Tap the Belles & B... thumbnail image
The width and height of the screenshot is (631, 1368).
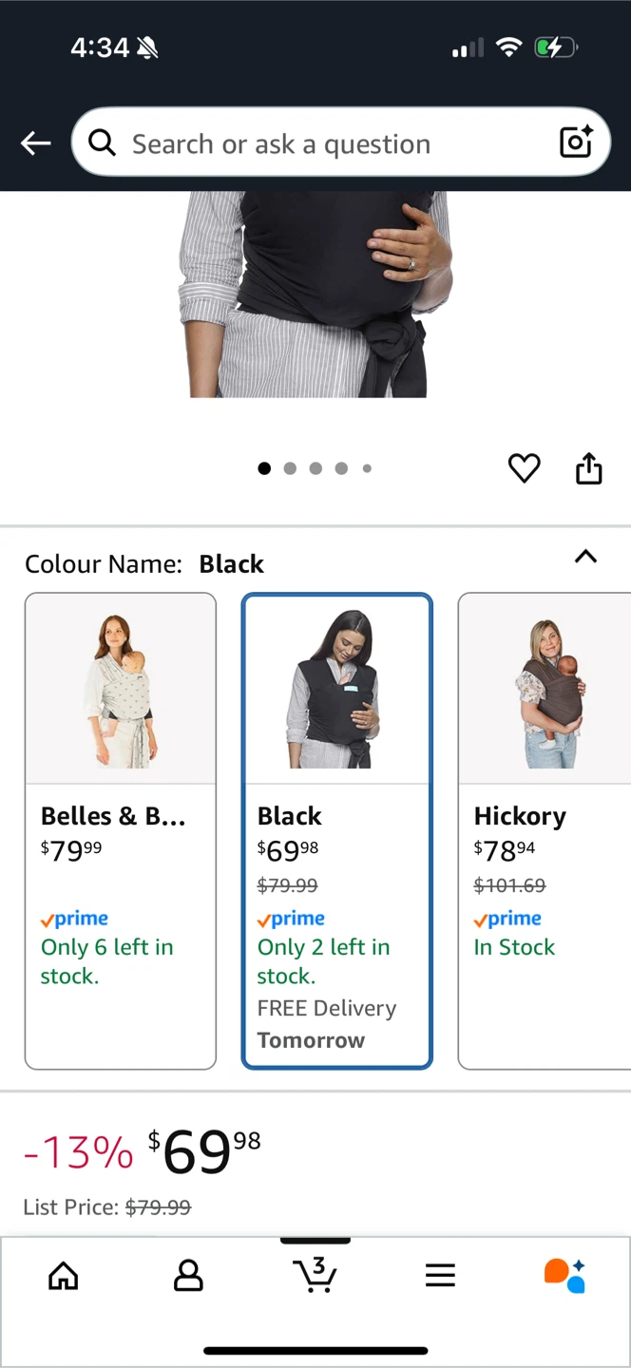(121, 689)
